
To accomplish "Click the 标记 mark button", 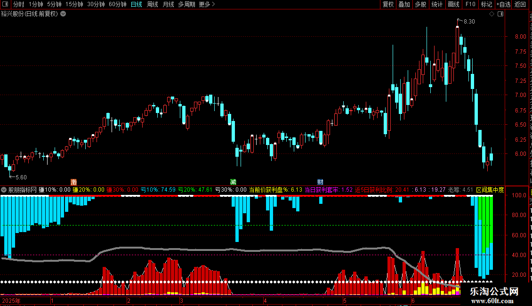I will pos(486,4).
